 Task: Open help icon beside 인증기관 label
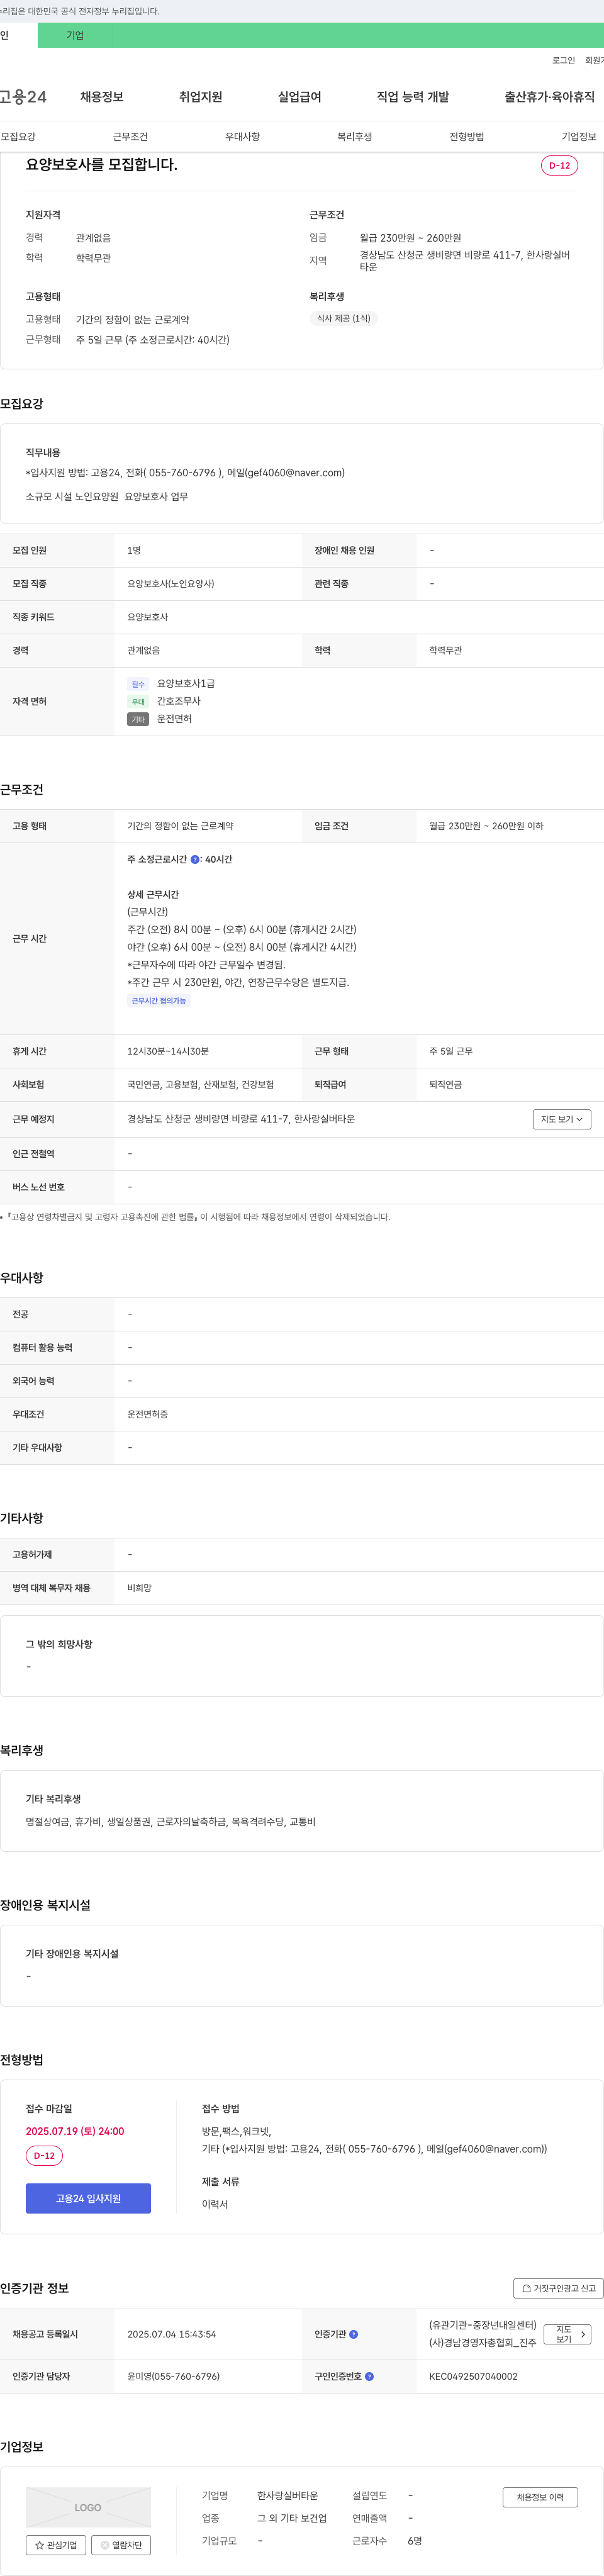coord(353,2334)
